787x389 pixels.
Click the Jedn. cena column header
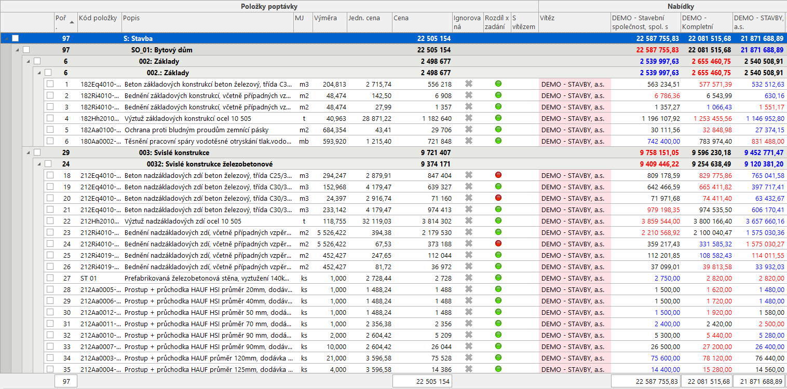(370, 22)
